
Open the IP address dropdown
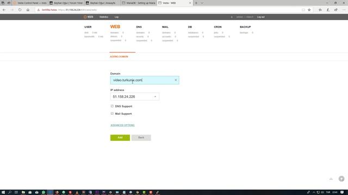[x=134, y=96]
